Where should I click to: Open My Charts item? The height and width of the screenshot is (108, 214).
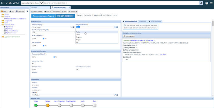click(x=9, y=29)
